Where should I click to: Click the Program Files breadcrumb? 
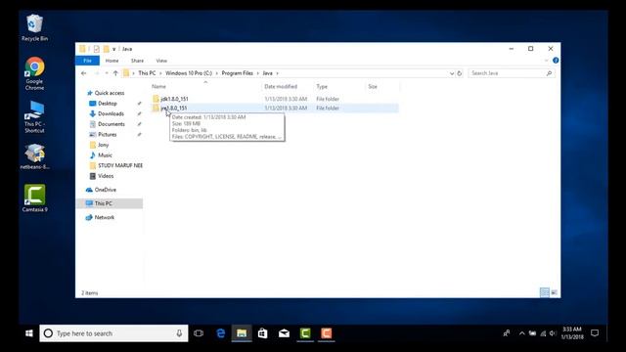pyautogui.click(x=237, y=73)
